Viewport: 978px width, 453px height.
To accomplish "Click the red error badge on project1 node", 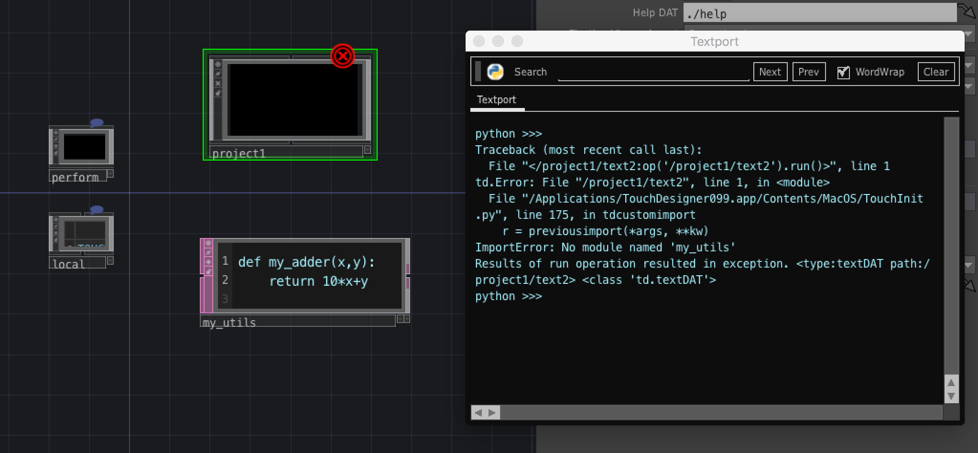I will click(x=342, y=56).
